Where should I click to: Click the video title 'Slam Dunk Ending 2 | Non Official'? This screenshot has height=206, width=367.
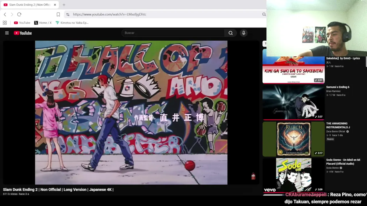[x=58, y=189]
